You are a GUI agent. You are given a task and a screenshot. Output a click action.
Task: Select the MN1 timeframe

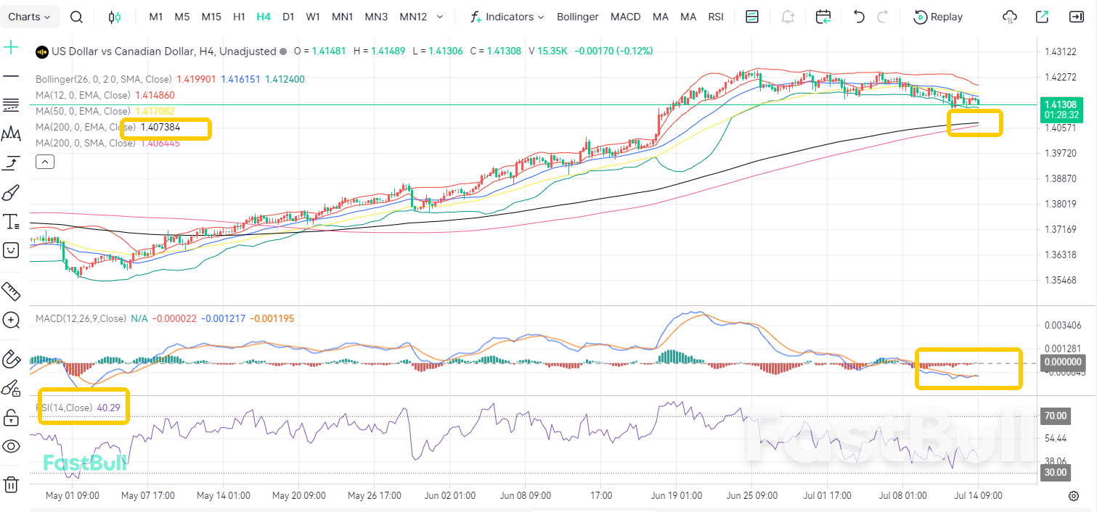(342, 17)
